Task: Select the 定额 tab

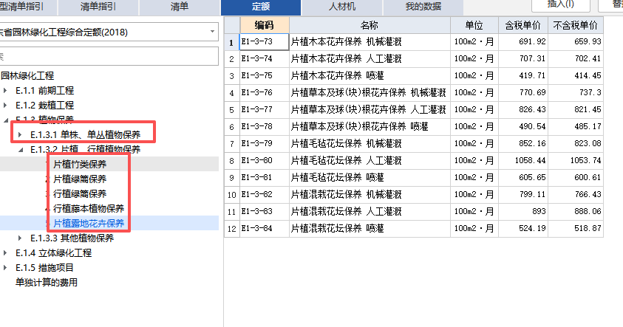Action: [261, 7]
